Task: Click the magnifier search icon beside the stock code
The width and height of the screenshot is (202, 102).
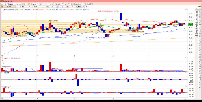Action: 18,4
